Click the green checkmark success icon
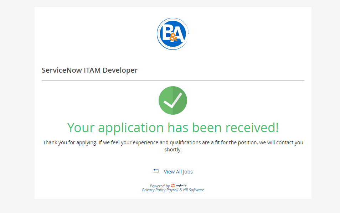This screenshot has height=213, width=340. (173, 100)
